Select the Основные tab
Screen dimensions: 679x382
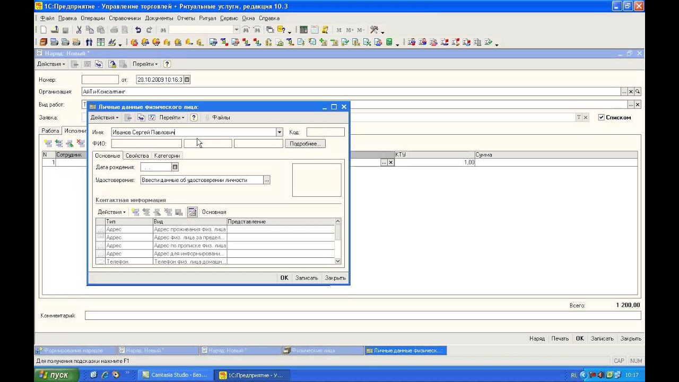click(108, 155)
